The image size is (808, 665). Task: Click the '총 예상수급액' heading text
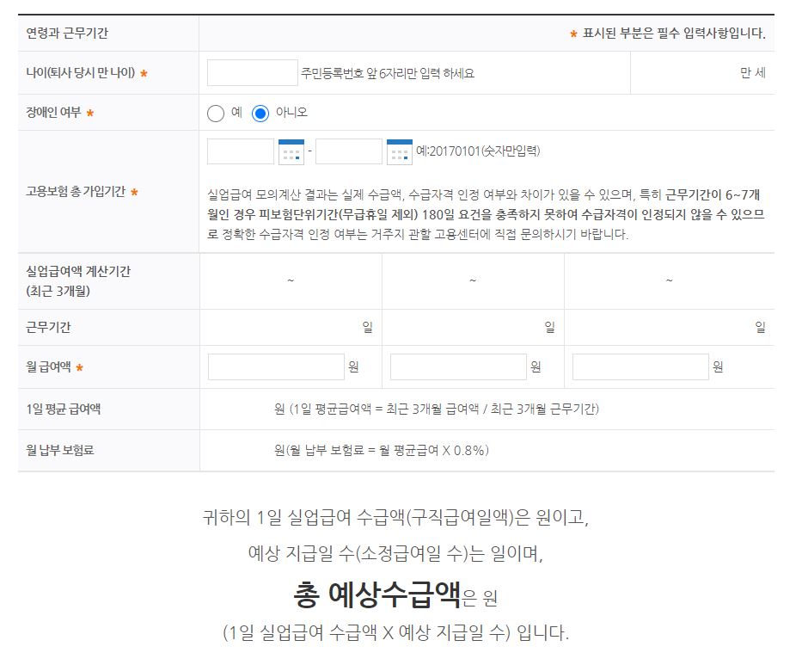(x=376, y=594)
